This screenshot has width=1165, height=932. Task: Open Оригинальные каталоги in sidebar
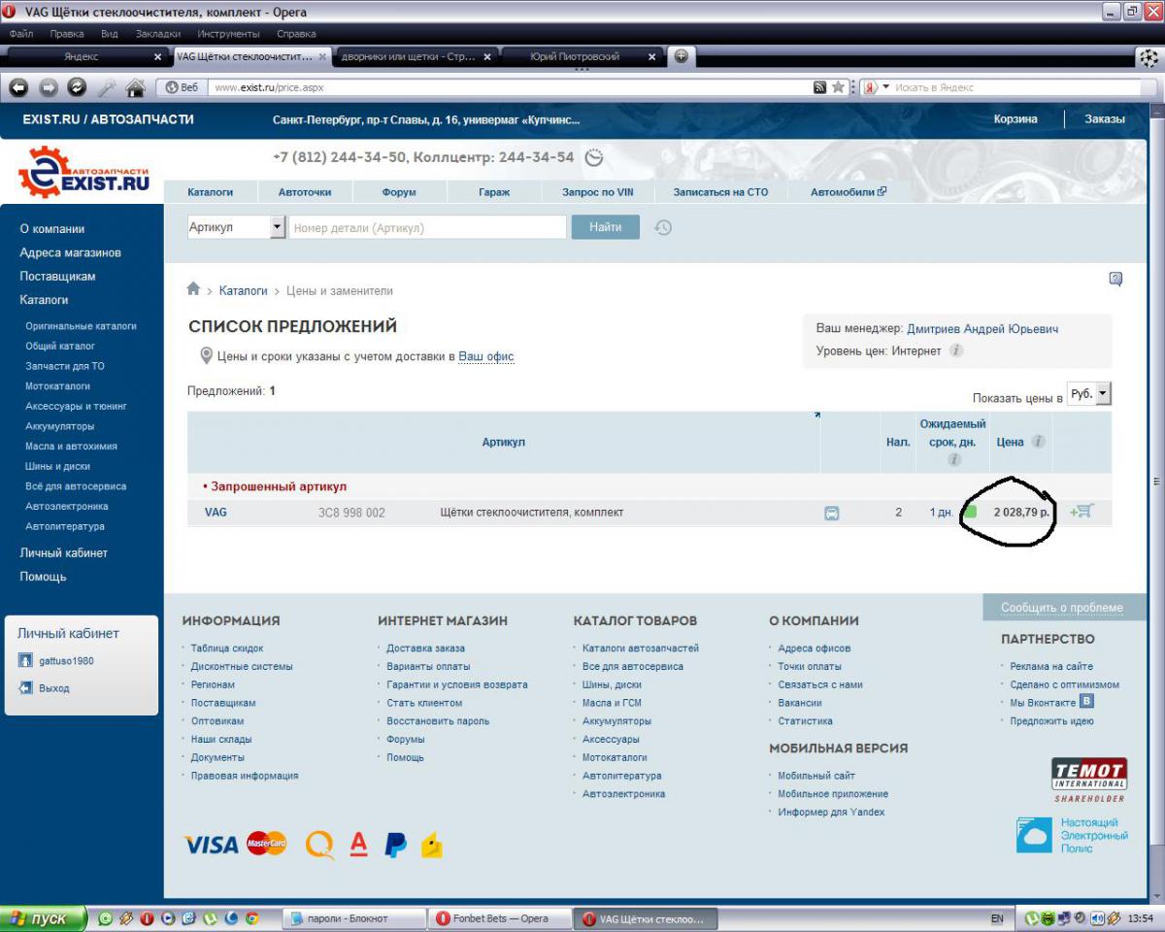pos(81,326)
